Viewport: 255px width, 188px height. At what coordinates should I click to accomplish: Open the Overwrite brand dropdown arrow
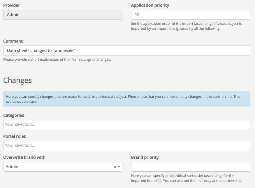[x=119, y=167]
